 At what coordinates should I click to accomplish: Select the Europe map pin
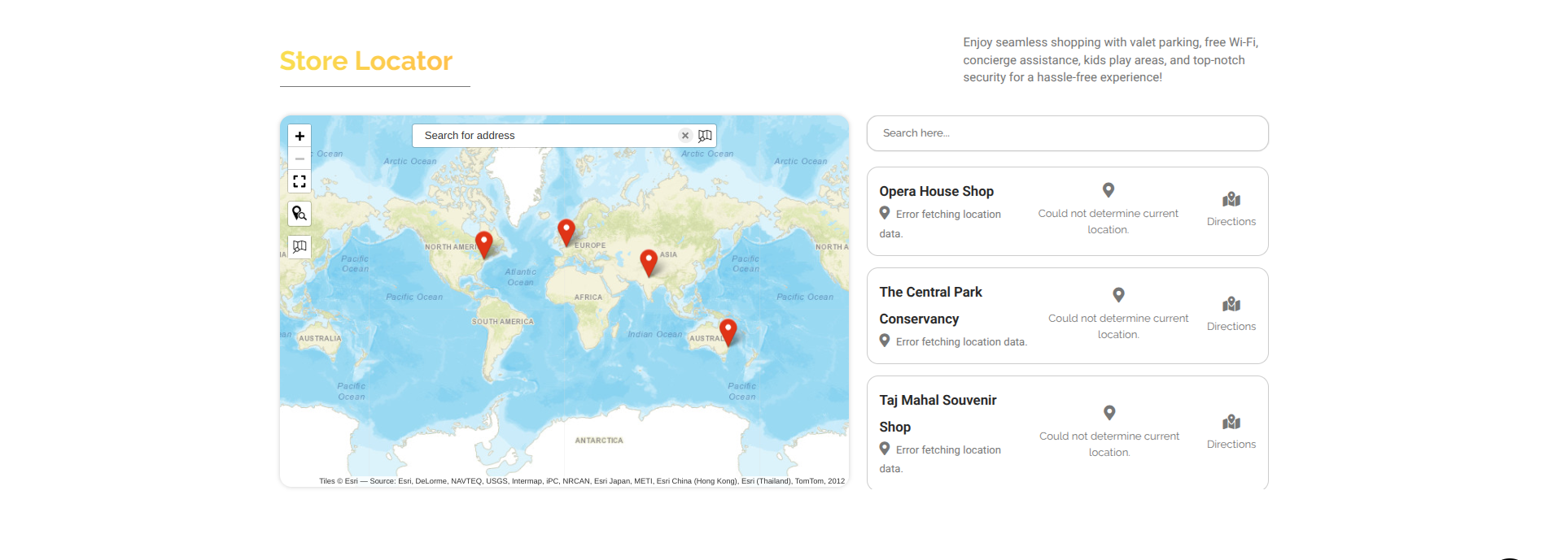pyautogui.click(x=566, y=231)
